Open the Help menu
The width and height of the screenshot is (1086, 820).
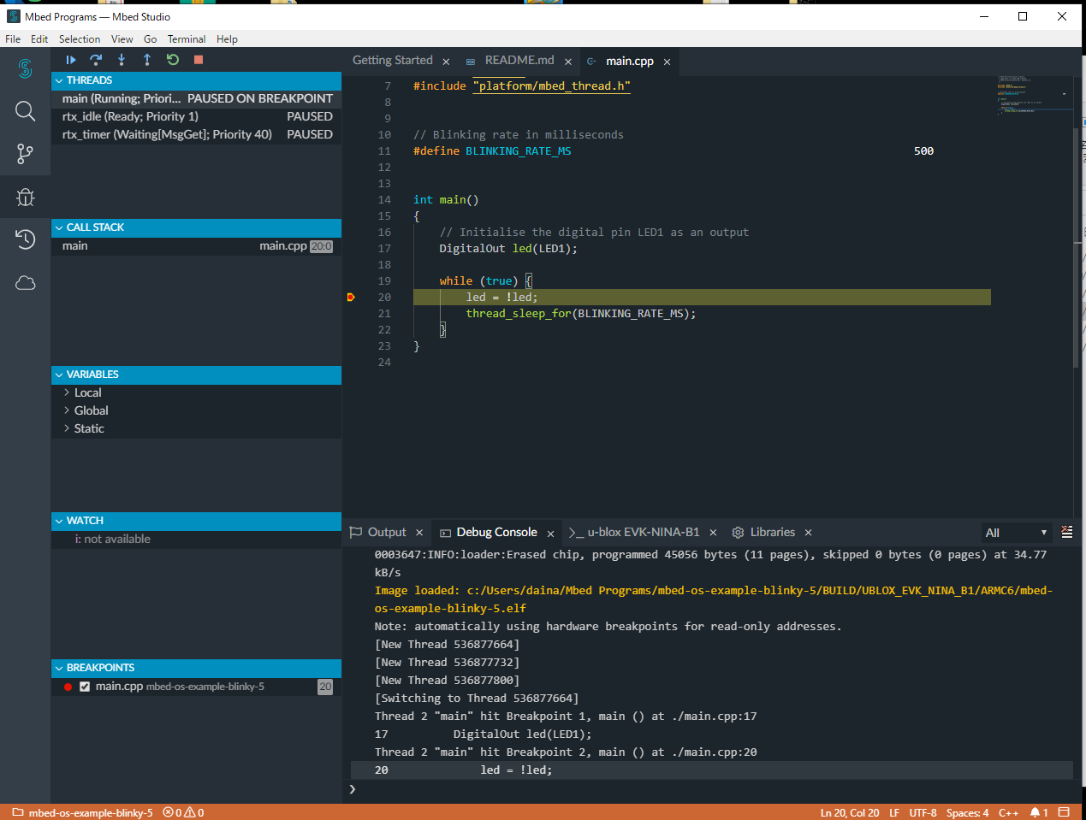coord(227,39)
